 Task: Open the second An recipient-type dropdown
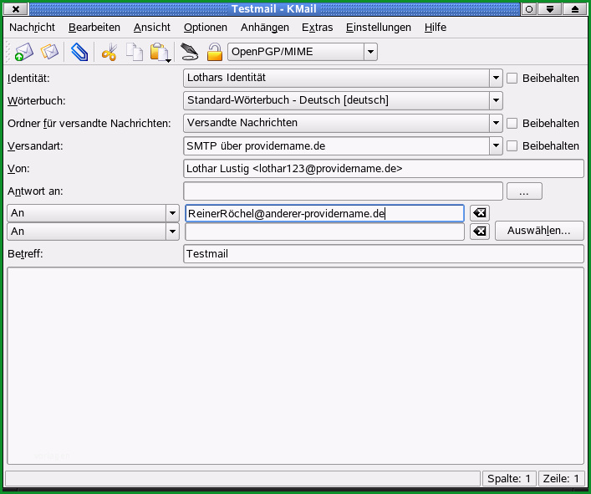[x=172, y=231]
